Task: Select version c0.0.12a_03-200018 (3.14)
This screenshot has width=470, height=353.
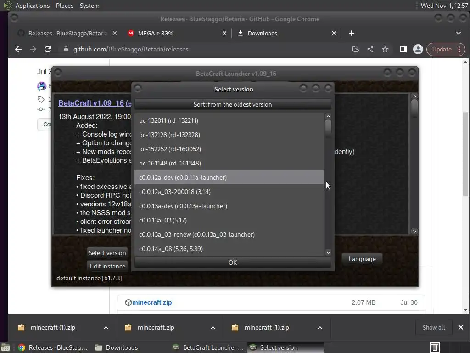Action: point(229,192)
